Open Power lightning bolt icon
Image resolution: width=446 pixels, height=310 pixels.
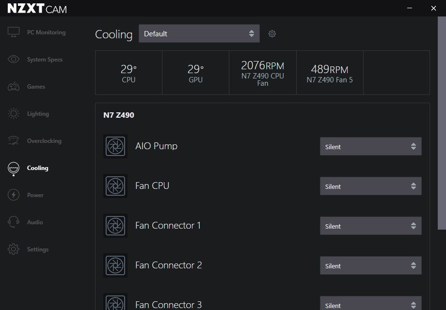tap(14, 195)
